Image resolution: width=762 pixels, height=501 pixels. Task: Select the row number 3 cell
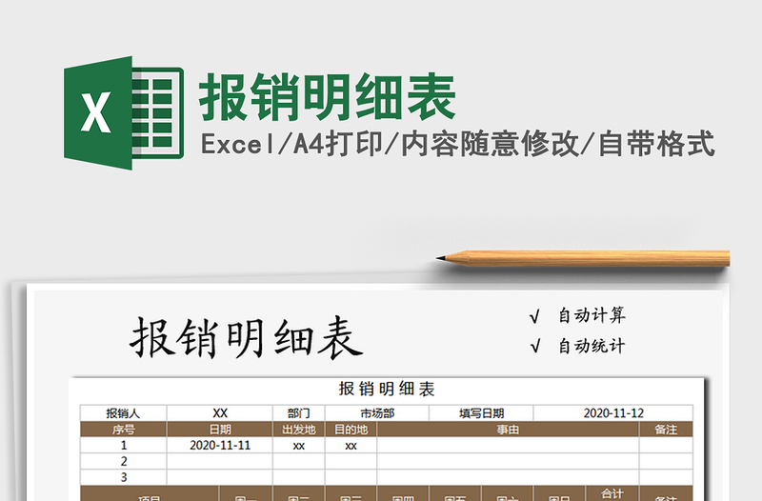click(x=124, y=477)
